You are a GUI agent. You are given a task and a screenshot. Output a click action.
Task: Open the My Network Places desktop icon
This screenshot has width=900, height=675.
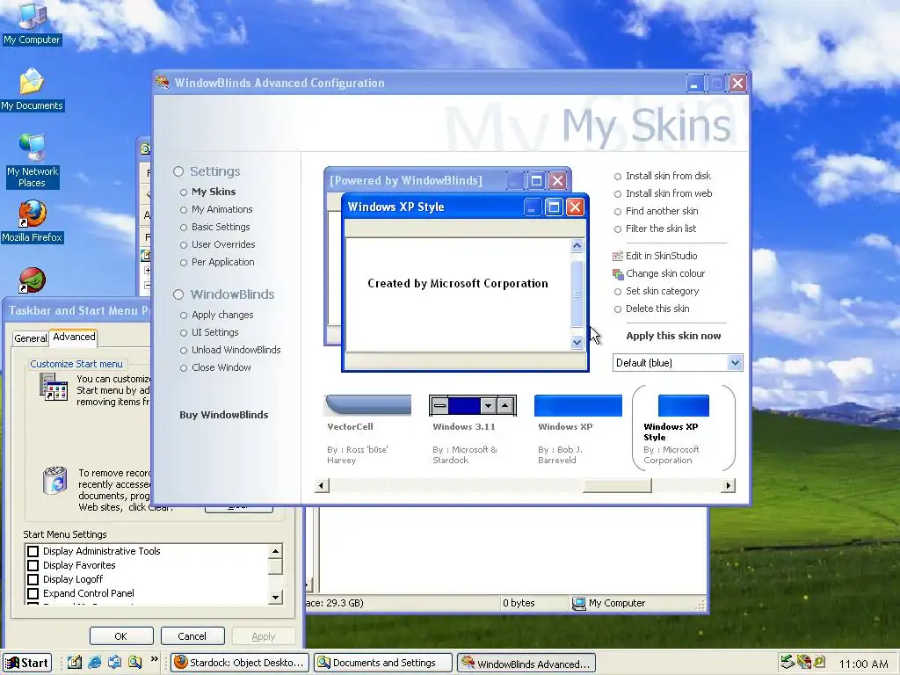33,161
